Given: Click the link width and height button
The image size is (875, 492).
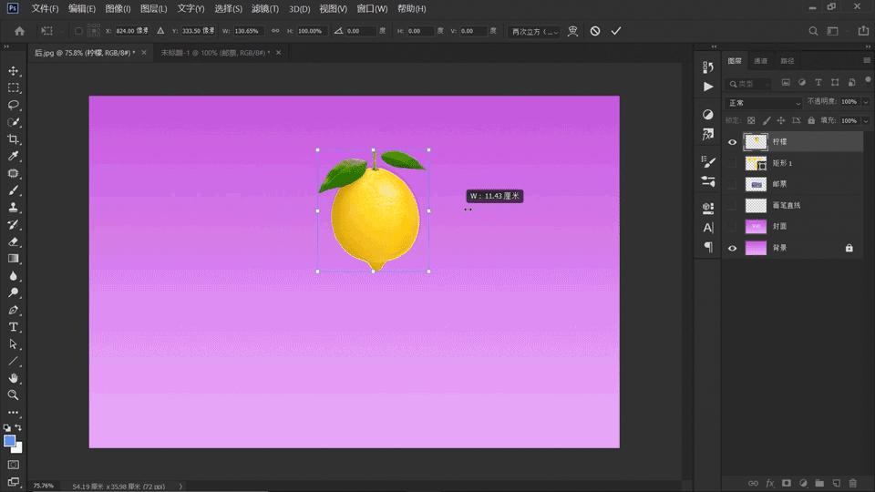Looking at the screenshot, I should [x=275, y=31].
